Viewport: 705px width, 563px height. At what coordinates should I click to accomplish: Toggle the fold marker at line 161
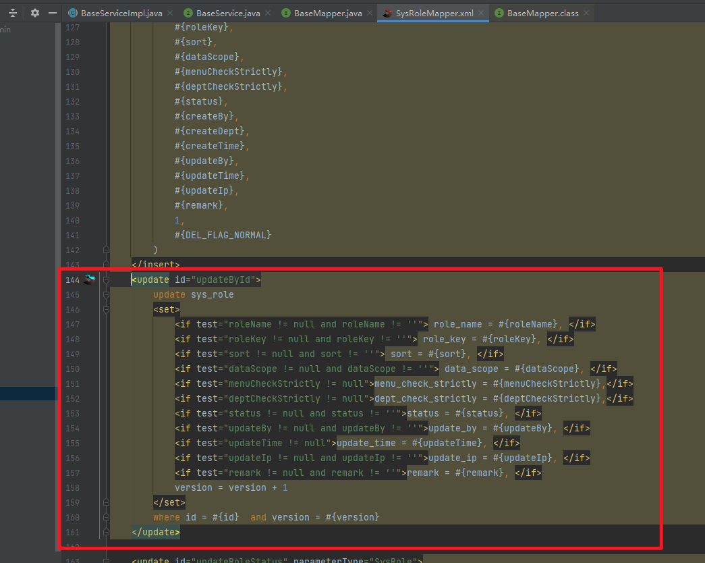106,532
